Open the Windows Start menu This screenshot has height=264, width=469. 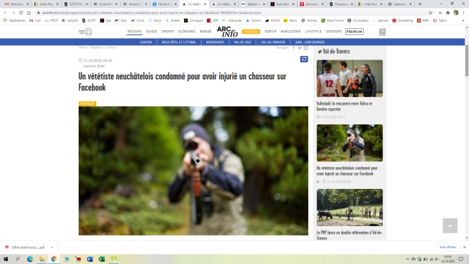6,259
